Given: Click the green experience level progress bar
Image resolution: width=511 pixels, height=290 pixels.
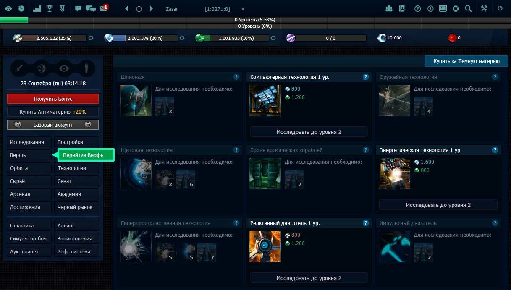Looking at the screenshot, I should (14, 20).
